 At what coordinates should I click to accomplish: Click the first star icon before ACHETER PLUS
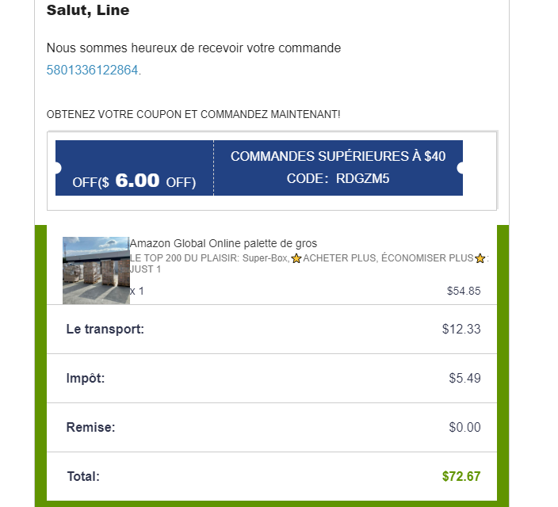tap(296, 259)
